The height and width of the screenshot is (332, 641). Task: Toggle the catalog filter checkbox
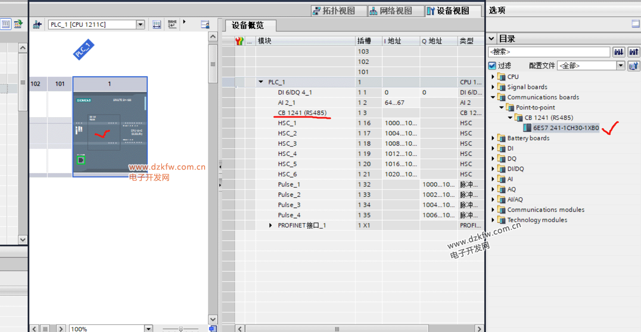[492, 66]
